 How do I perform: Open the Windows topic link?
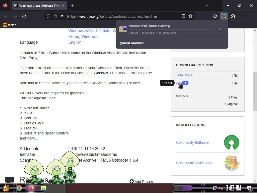pyautogui.click(x=89, y=36)
